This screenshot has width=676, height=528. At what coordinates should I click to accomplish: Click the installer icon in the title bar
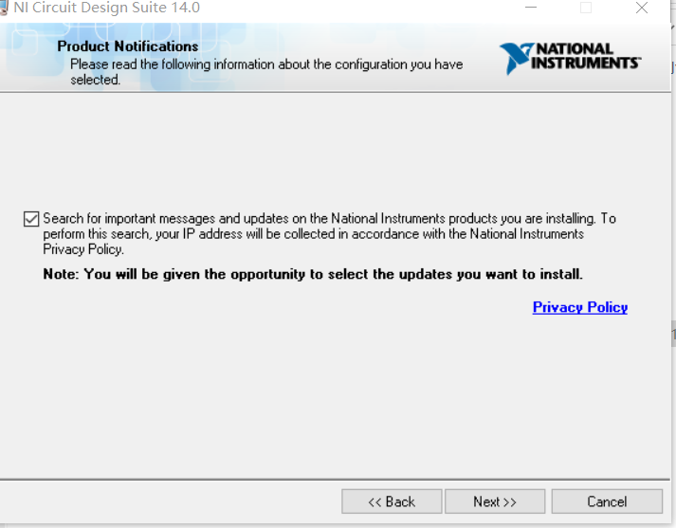(4, 8)
